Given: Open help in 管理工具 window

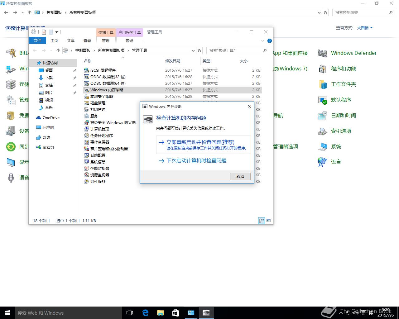Looking at the screenshot, I should tap(270, 41).
